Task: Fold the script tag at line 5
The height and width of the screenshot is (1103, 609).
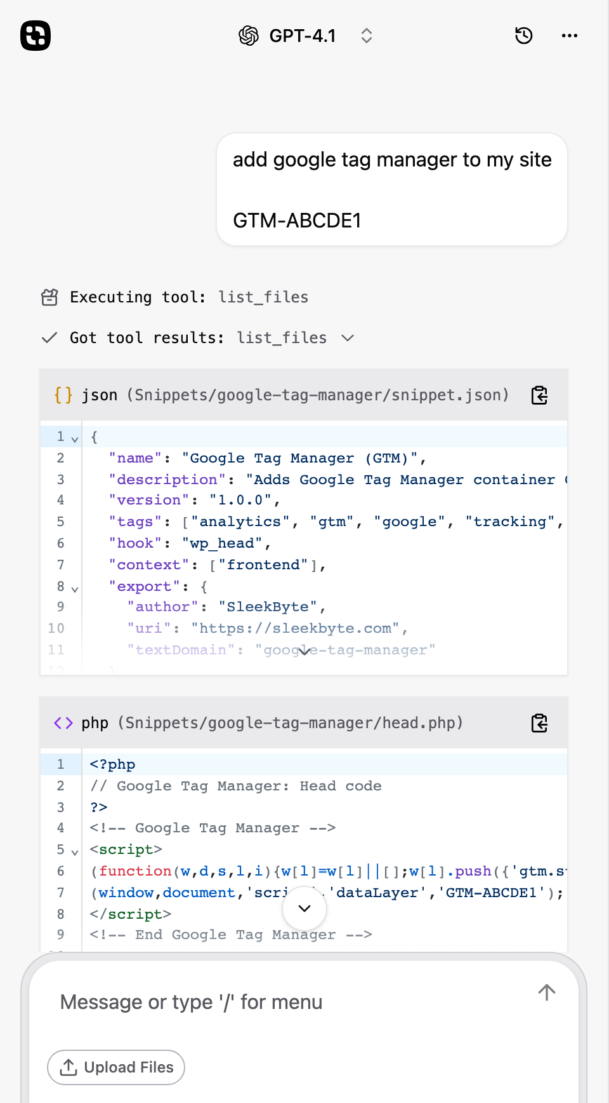Action: pos(75,852)
